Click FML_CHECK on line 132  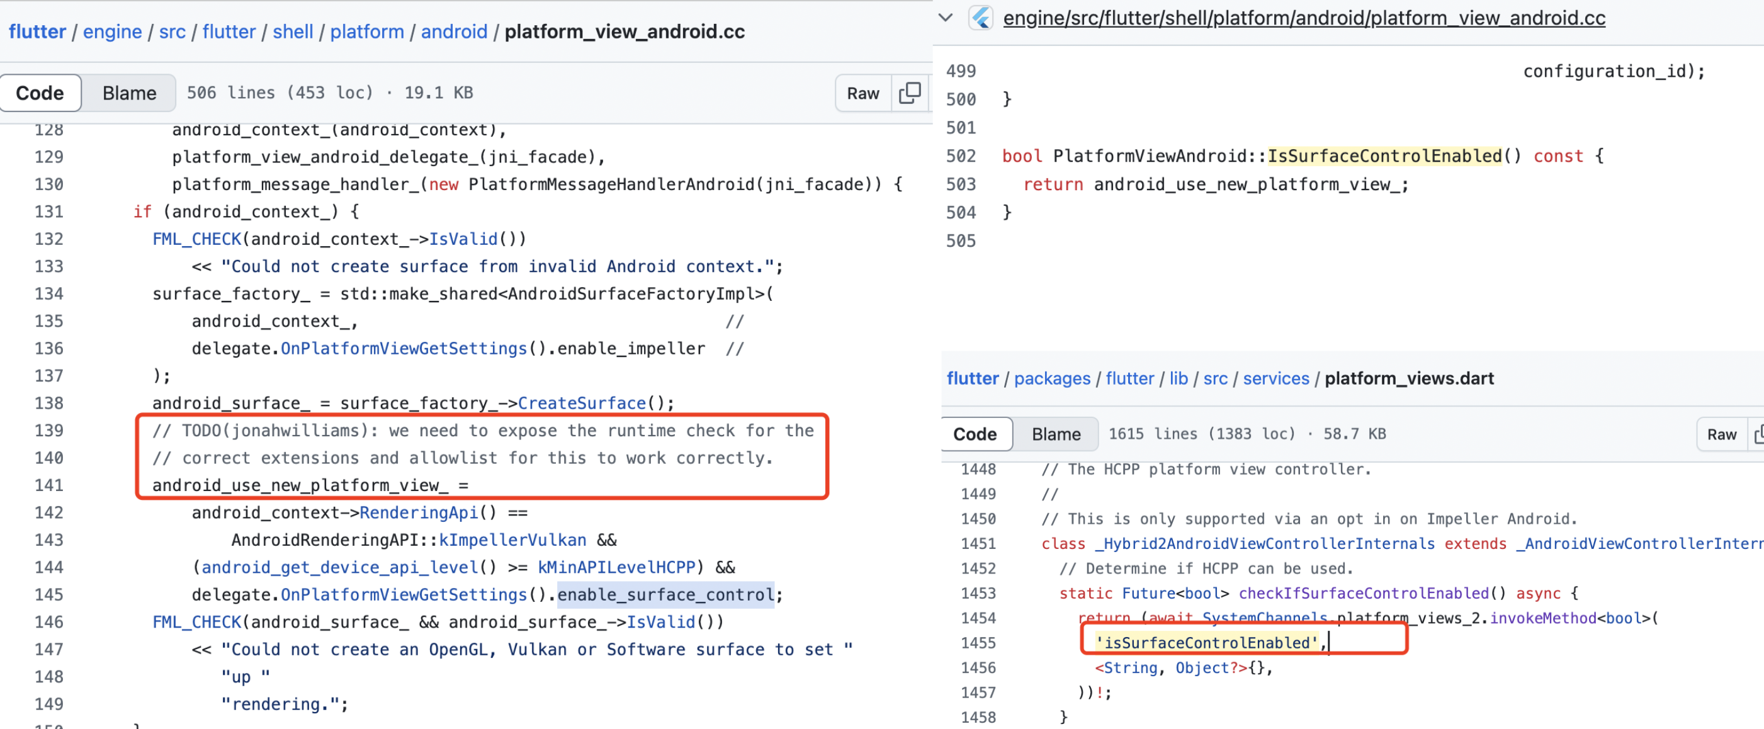click(x=196, y=239)
